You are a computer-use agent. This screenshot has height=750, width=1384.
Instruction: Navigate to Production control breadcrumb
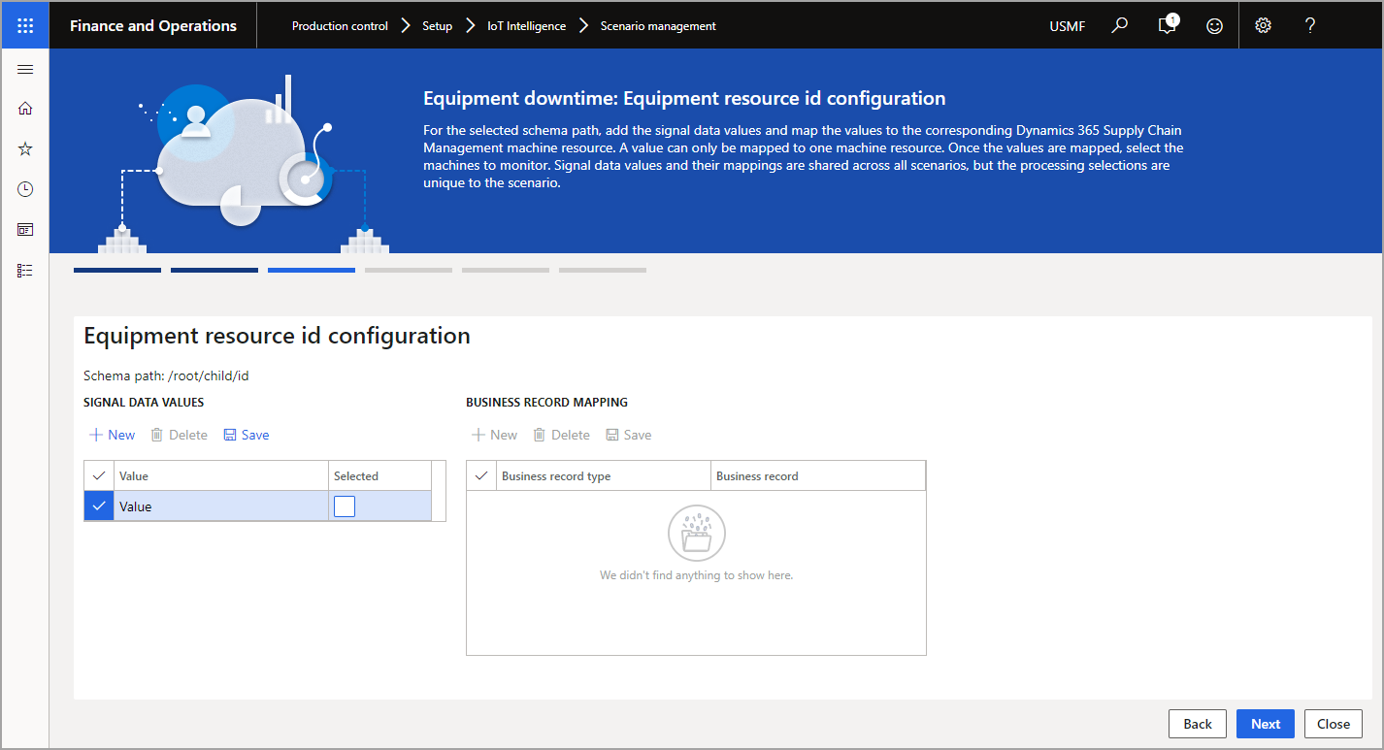340,26
